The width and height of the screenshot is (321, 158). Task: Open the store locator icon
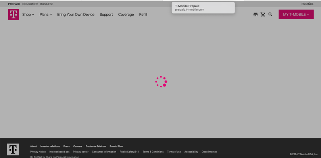coord(255,15)
